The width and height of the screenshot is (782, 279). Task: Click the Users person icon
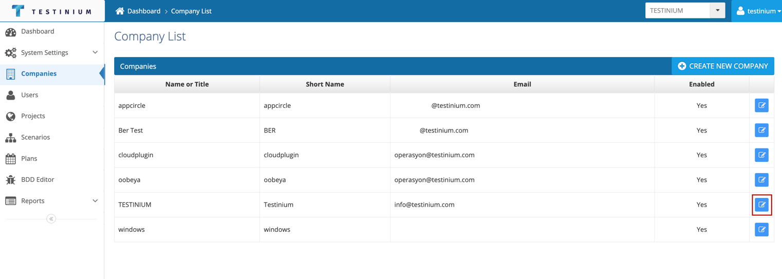pos(10,95)
